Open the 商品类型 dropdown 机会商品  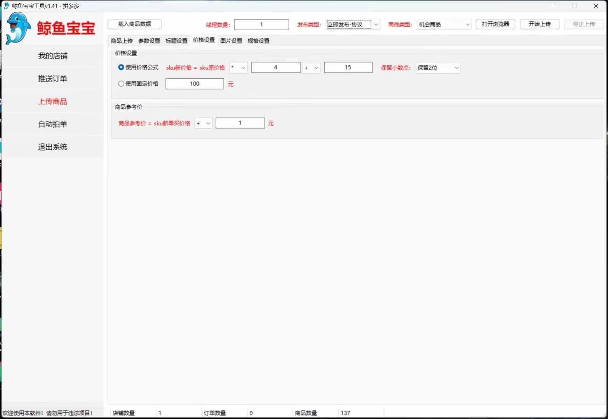coord(444,24)
